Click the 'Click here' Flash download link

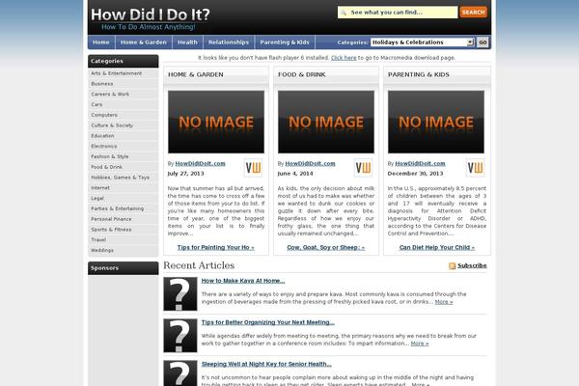click(344, 58)
